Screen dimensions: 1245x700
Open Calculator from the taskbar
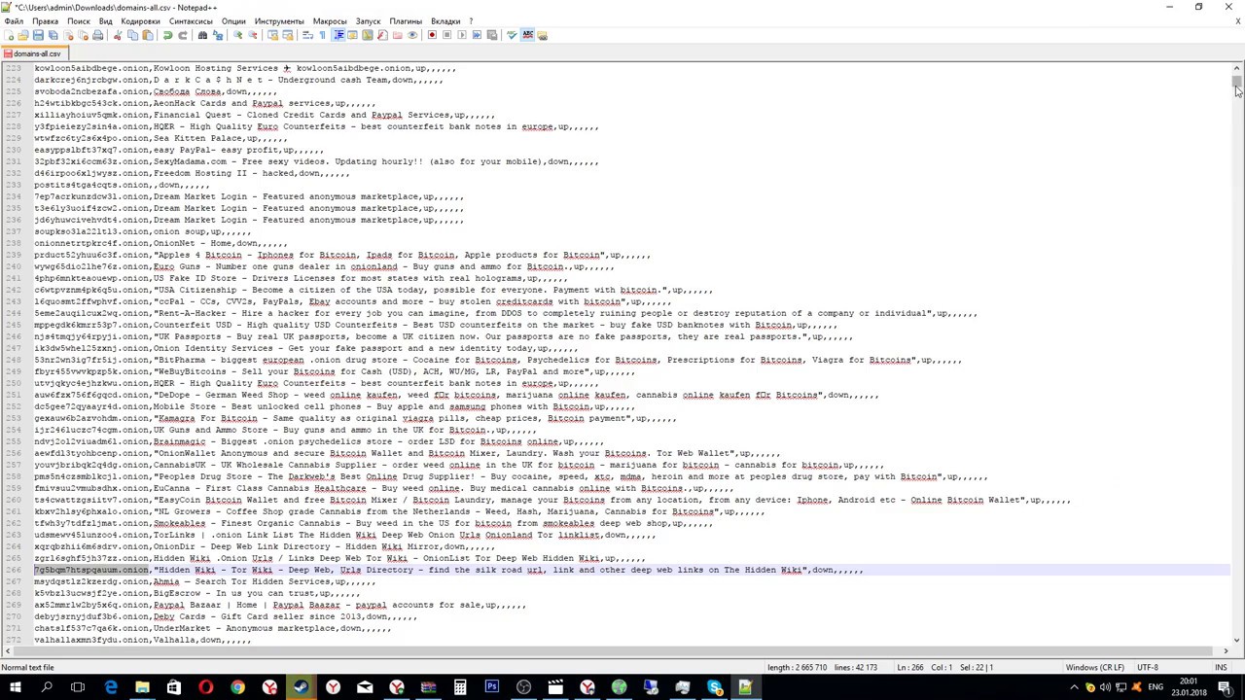pyautogui.click(x=460, y=688)
